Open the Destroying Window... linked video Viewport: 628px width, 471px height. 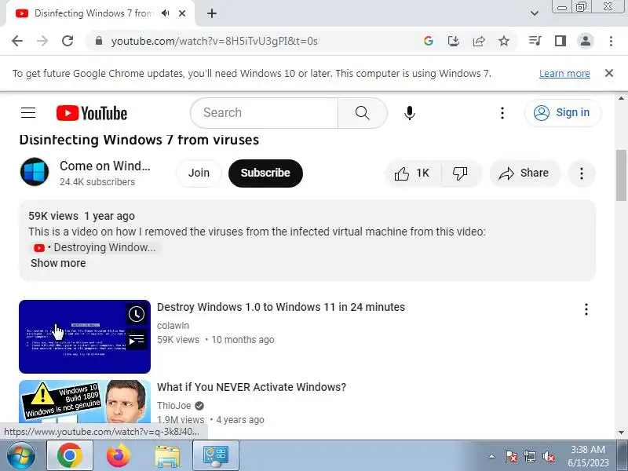click(x=95, y=248)
